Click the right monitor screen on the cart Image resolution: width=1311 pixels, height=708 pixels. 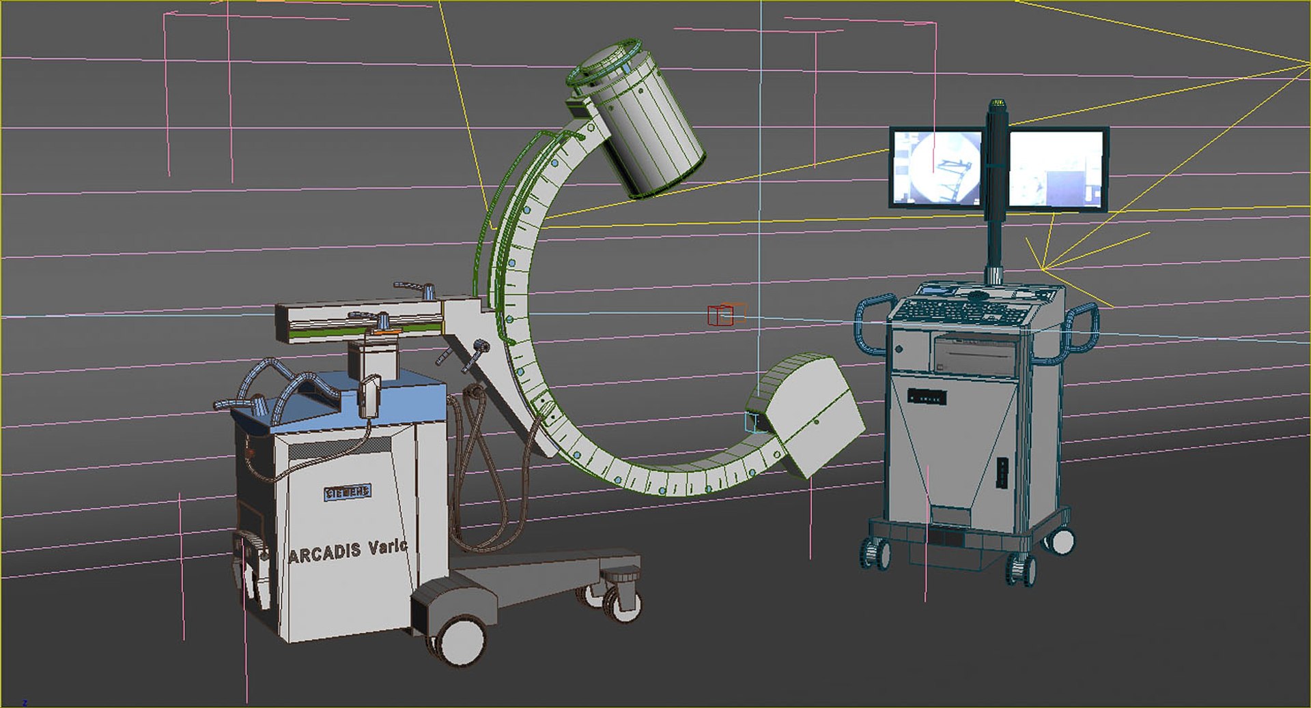[x=1056, y=168]
